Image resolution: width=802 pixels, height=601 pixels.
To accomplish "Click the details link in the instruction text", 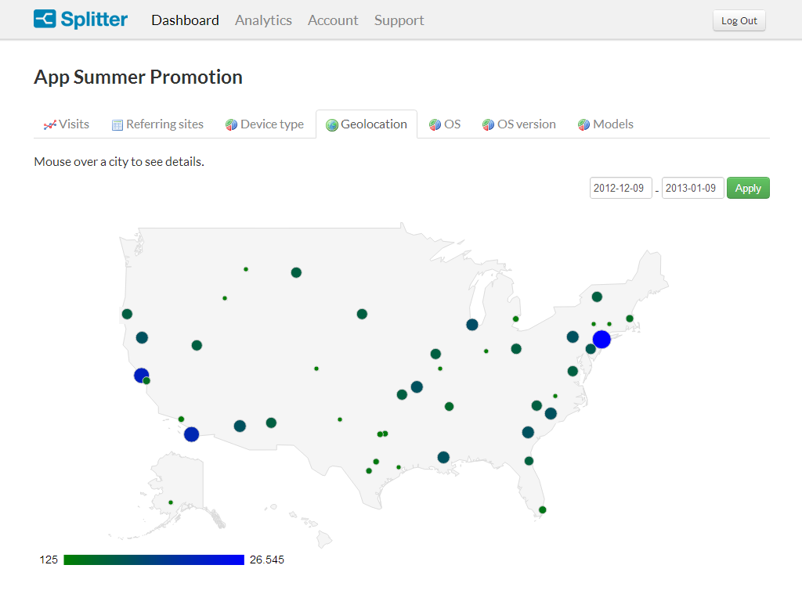I will [183, 161].
